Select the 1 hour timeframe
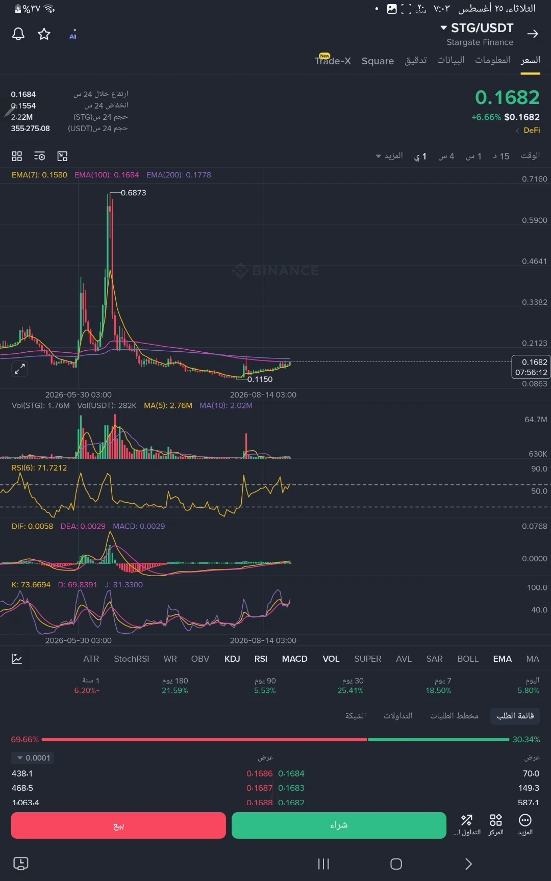 pos(473,156)
